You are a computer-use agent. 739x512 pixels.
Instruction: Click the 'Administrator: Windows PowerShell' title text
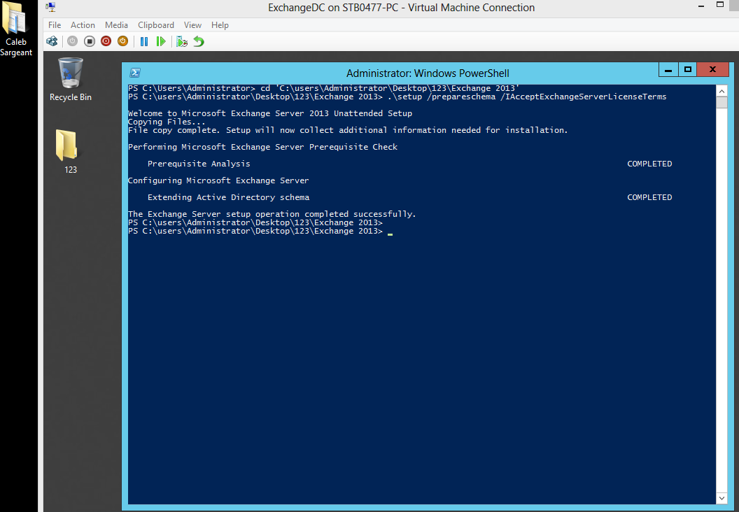(x=428, y=73)
